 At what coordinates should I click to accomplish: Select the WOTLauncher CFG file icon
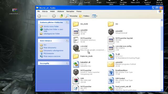point(76,88)
